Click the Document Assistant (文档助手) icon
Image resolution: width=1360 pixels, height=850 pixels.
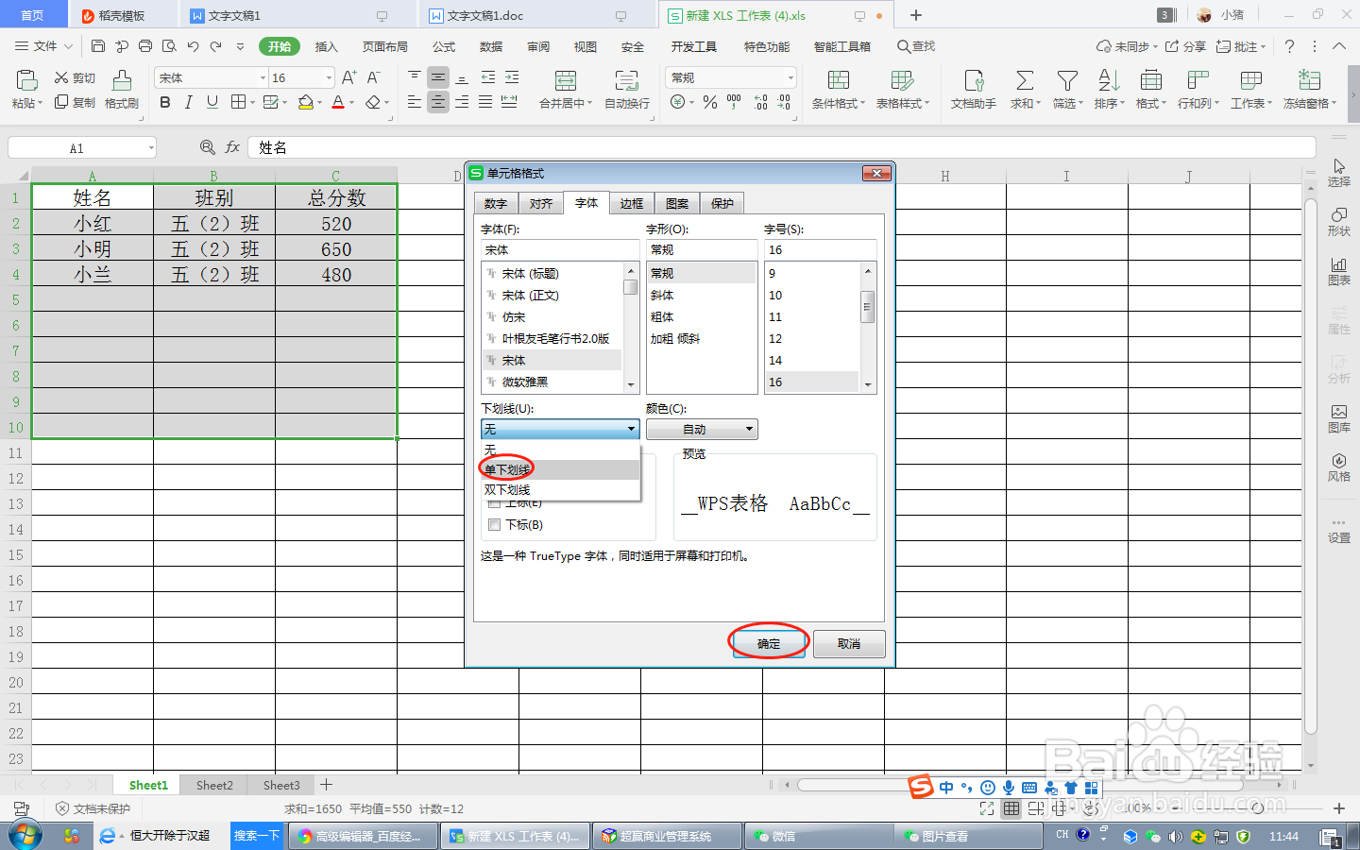[x=974, y=81]
